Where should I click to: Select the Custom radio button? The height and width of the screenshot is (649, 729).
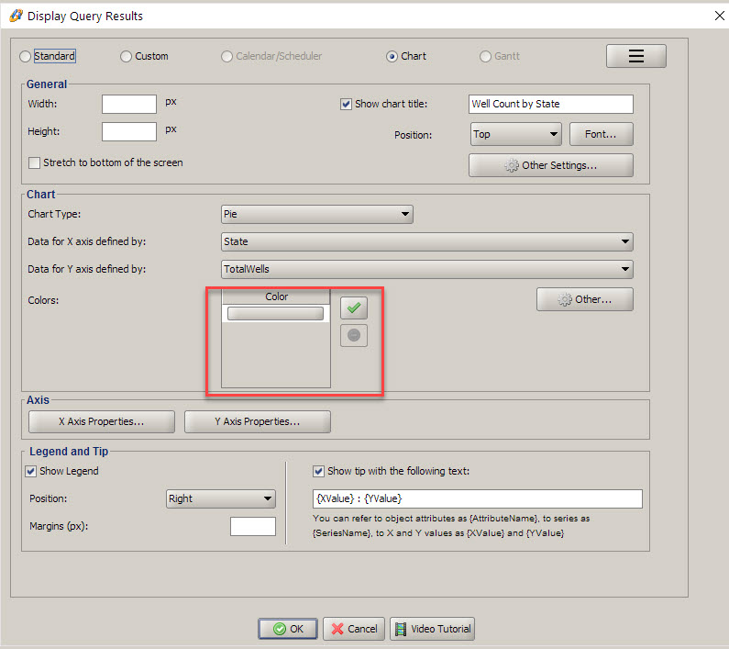point(126,56)
